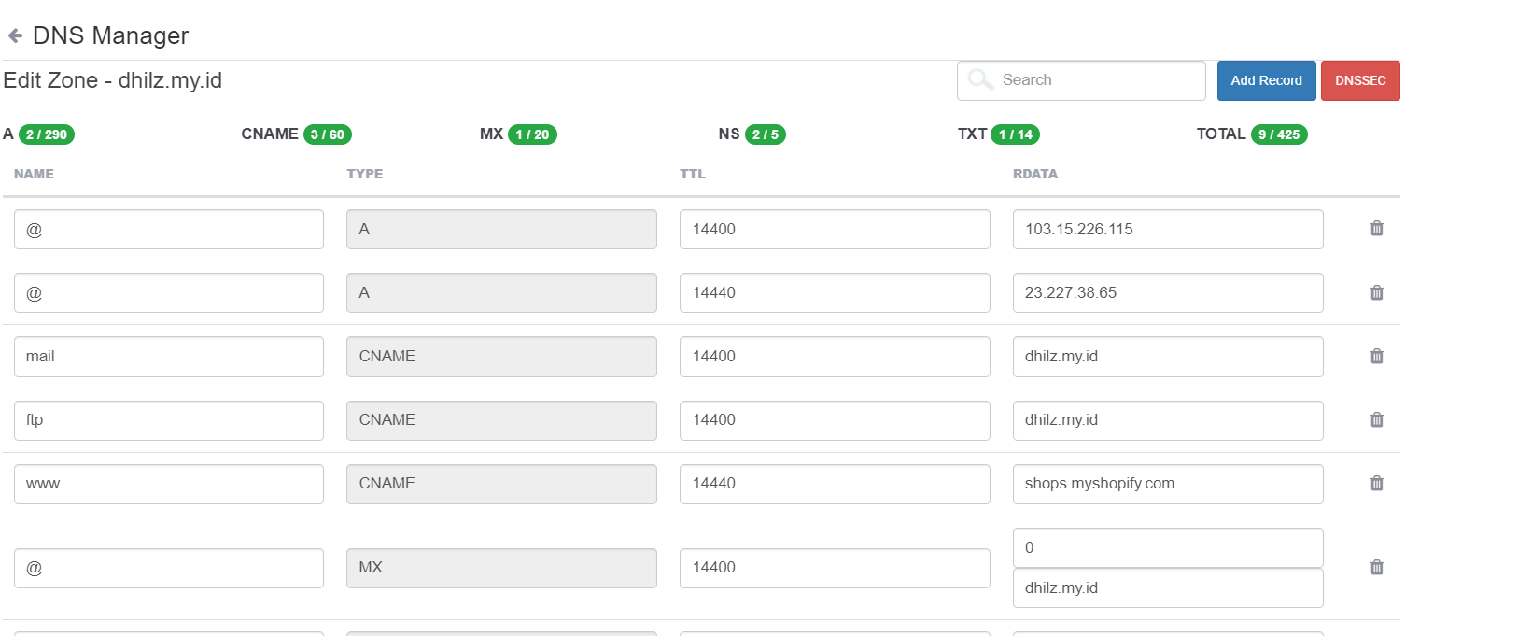The height and width of the screenshot is (636, 1518).
Task: Open the Add Record dialog
Action: pyautogui.click(x=1266, y=80)
